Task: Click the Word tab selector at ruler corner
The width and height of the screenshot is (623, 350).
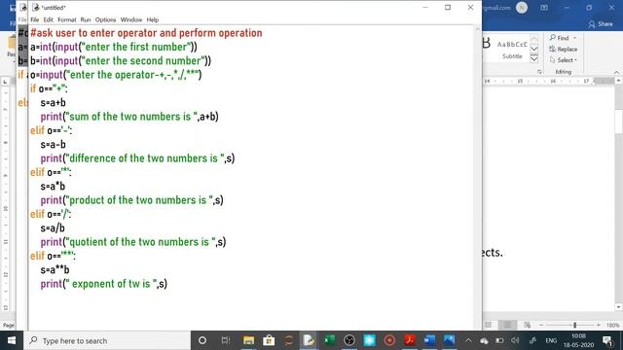Action: tap(5, 82)
